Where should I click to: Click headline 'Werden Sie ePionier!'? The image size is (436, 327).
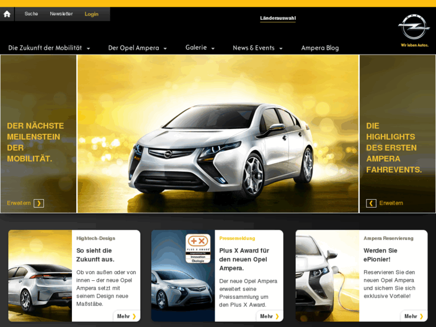tap(380, 255)
